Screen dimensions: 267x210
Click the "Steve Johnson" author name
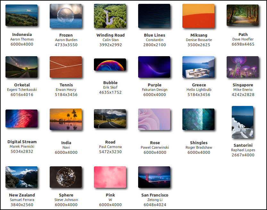66,200
